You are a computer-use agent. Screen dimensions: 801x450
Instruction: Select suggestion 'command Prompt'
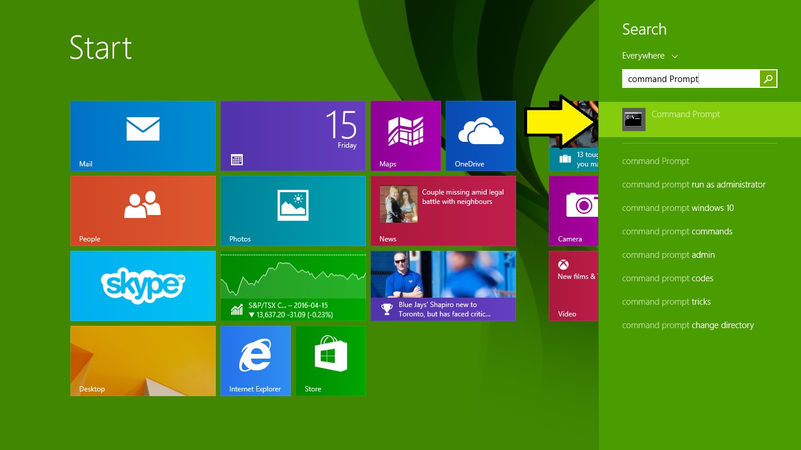tap(656, 161)
